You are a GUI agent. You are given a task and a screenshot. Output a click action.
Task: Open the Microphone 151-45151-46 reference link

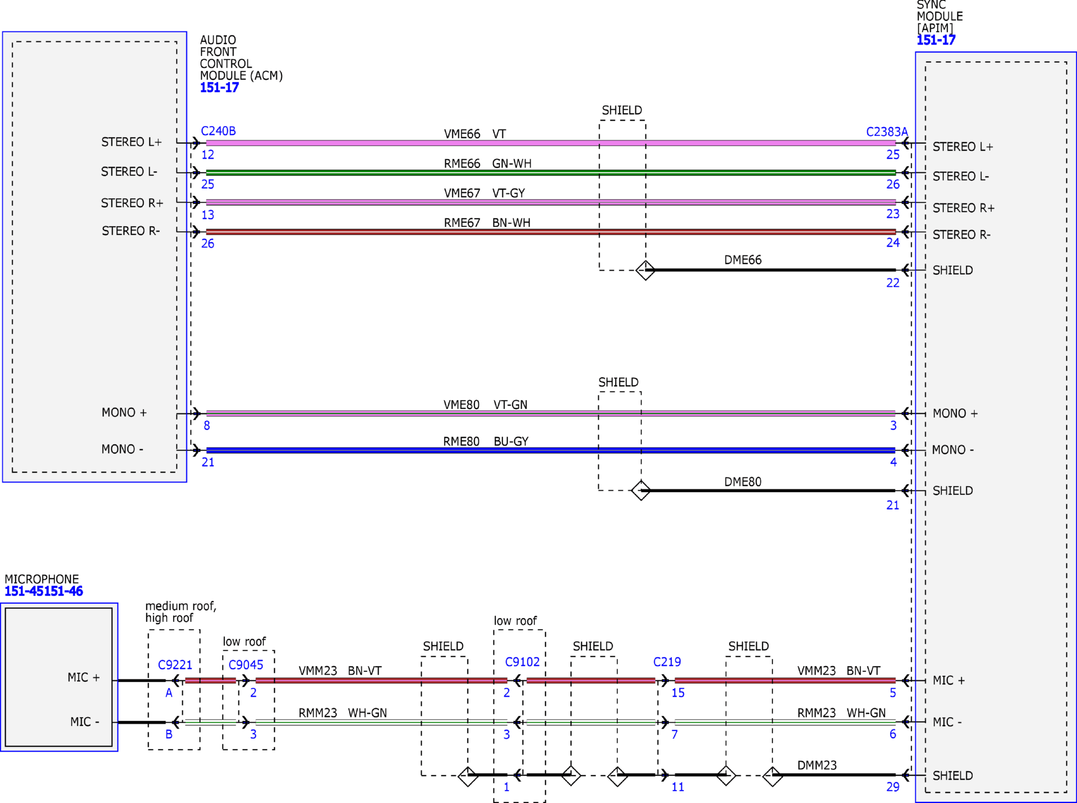43,591
